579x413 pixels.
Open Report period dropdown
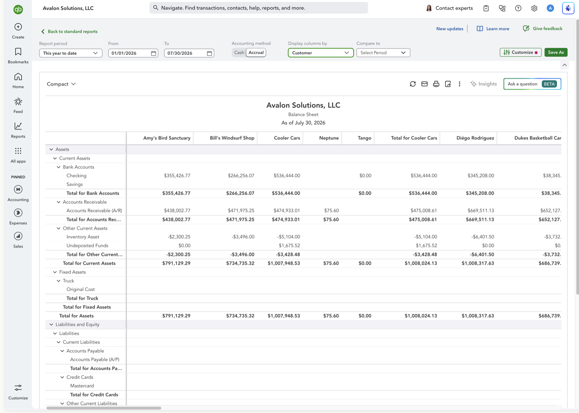pyautogui.click(x=71, y=53)
